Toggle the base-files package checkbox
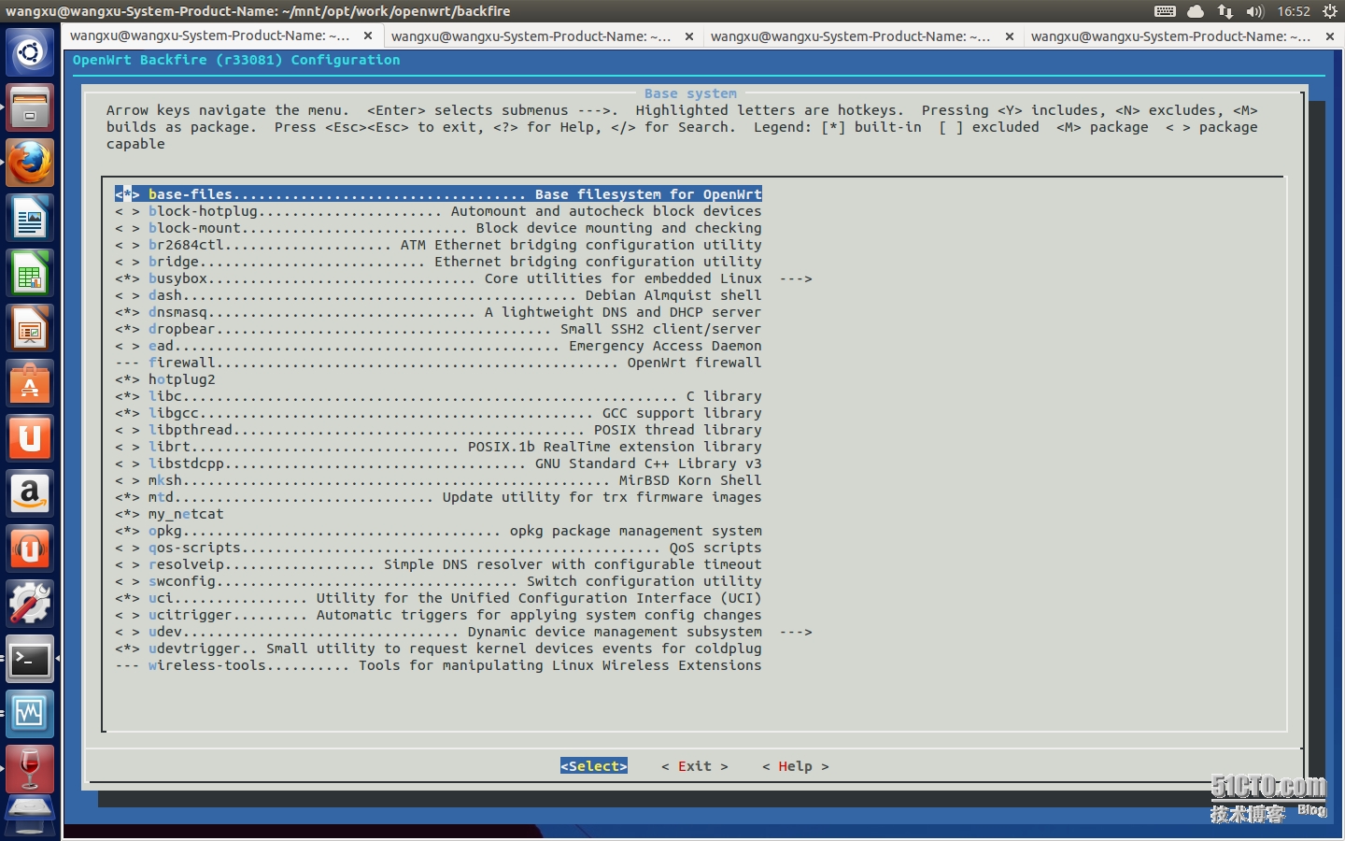 (128, 194)
